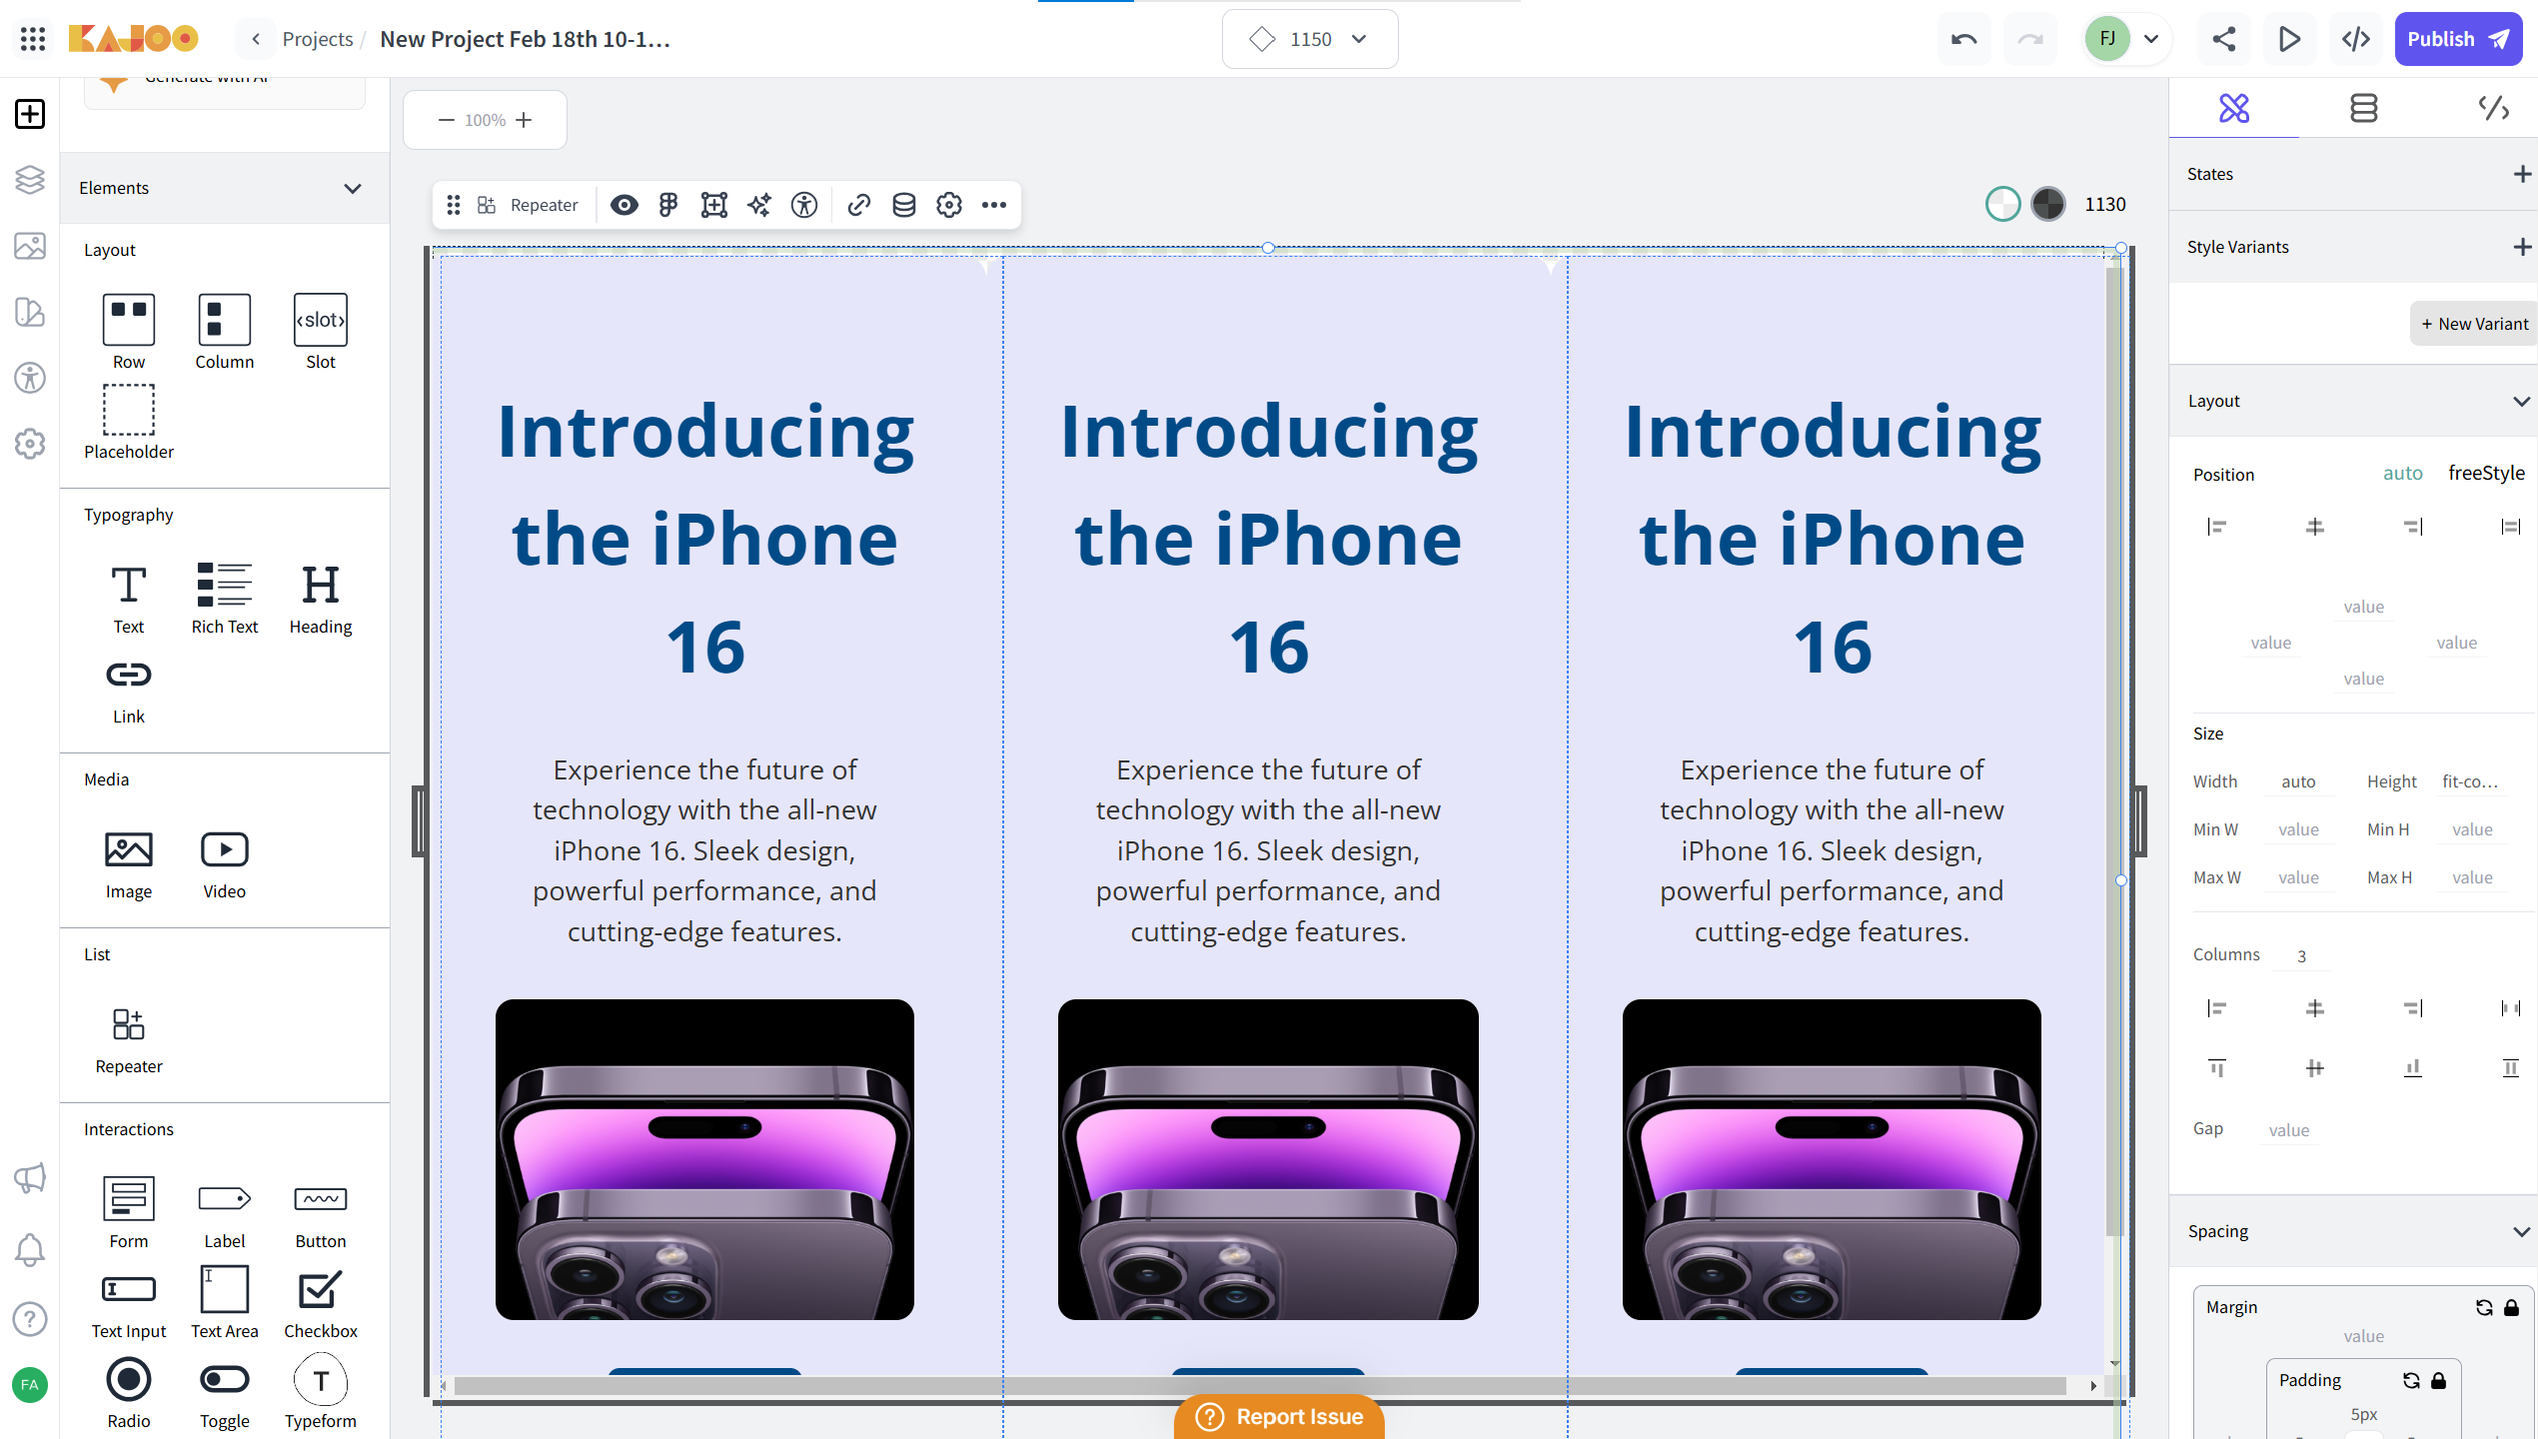The image size is (2538, 1439).
Task: Click the link chain icon in toolbar
Action: tap(858, 205)
